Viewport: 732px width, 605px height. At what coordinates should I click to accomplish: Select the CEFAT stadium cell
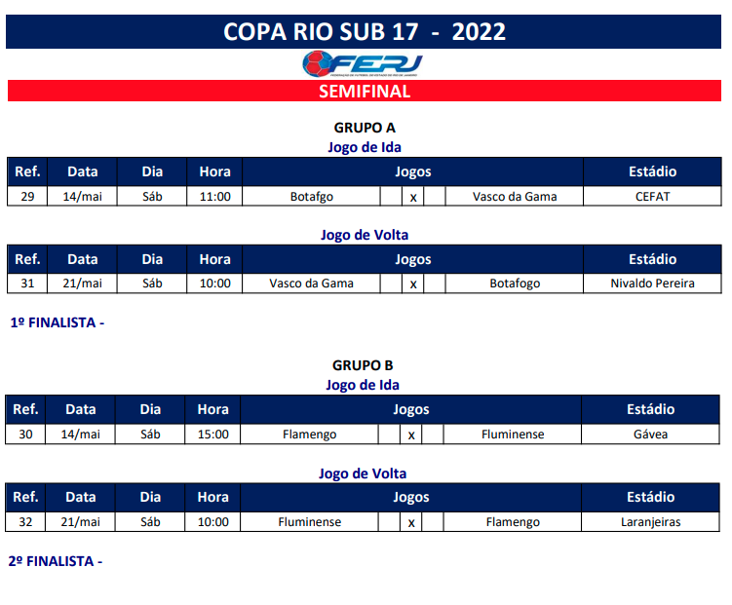(x=652, y=197)
